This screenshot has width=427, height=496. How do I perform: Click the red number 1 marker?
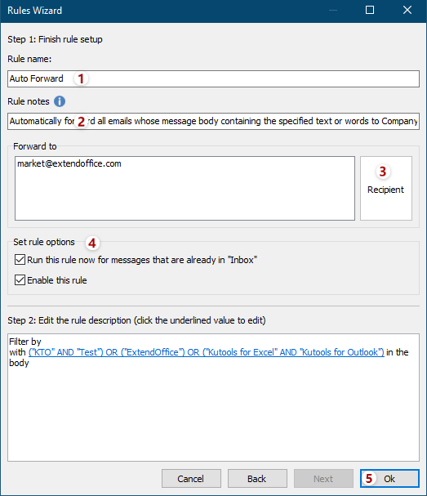pos(81,78)
